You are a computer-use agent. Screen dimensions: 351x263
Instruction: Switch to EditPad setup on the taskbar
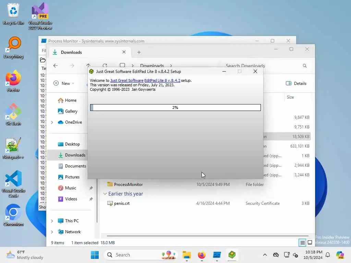[232, 255]
